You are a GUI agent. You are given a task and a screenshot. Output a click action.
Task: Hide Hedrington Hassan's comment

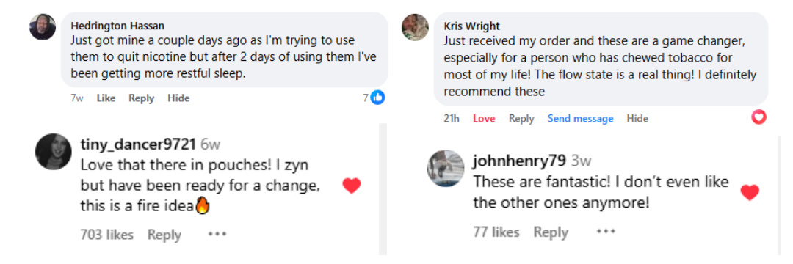178,98
